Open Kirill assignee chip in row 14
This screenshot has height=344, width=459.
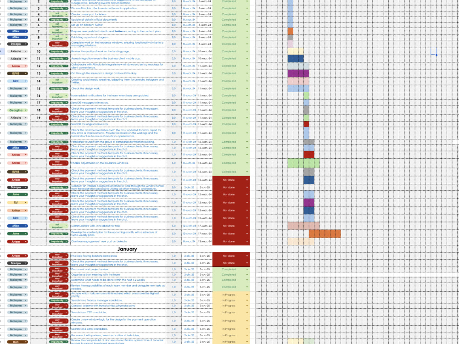point(17,81)
